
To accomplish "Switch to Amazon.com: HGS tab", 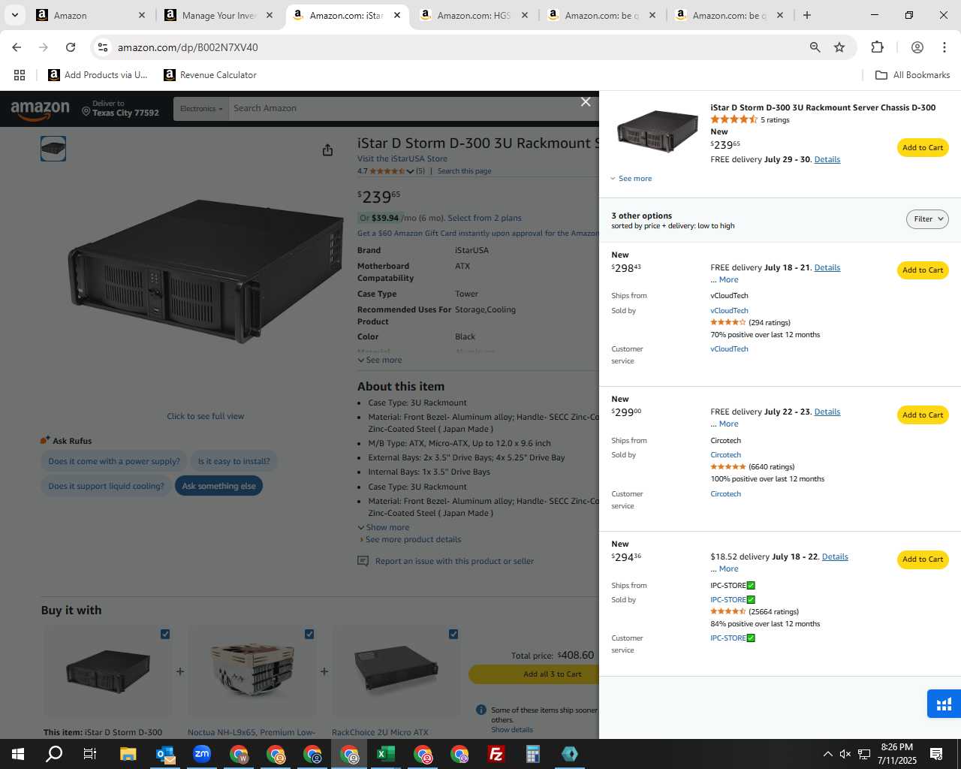I will point(474,15).
